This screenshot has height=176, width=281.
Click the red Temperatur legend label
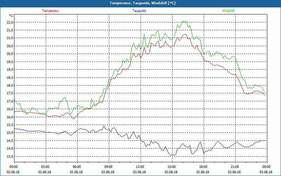click(51, 11)
